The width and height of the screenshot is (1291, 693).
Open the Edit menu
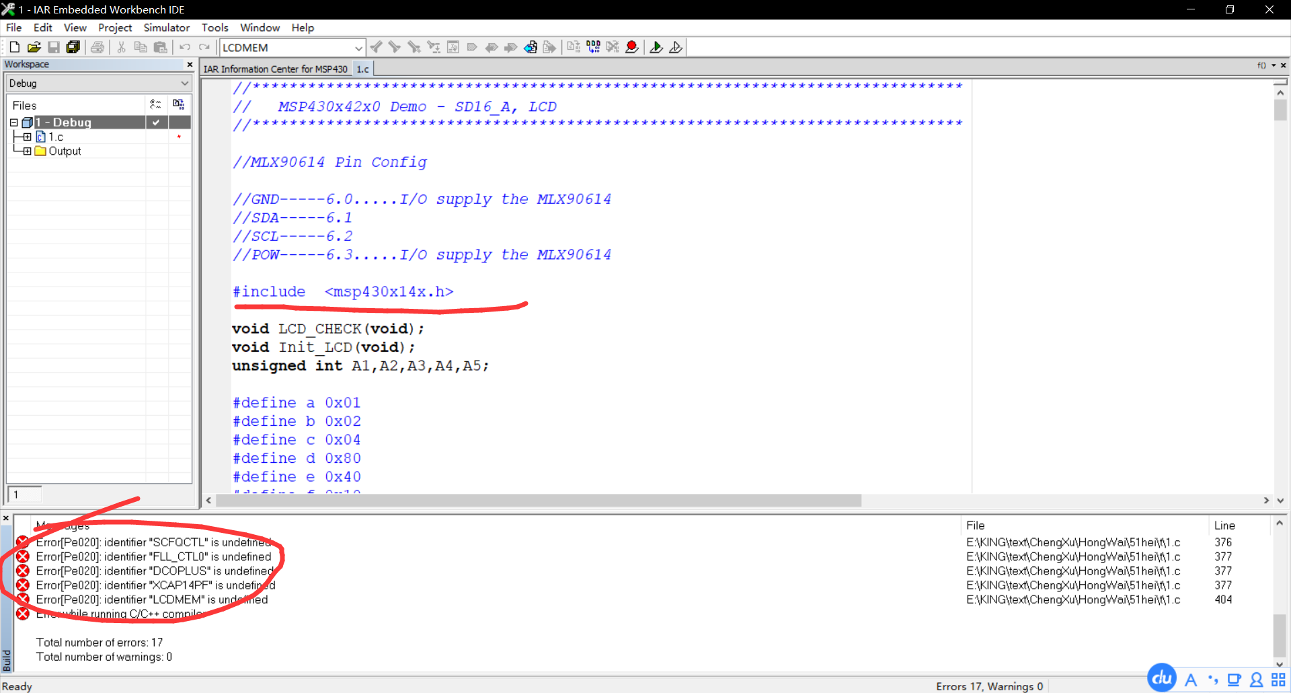43,28
